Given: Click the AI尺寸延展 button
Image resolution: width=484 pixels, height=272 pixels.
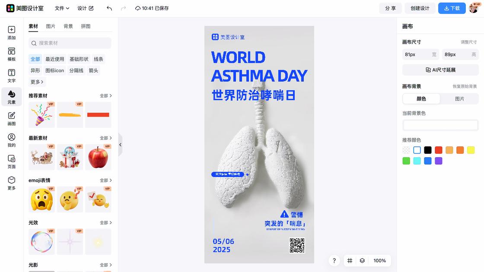Looking at the screenshot, I should coord(440,70).
